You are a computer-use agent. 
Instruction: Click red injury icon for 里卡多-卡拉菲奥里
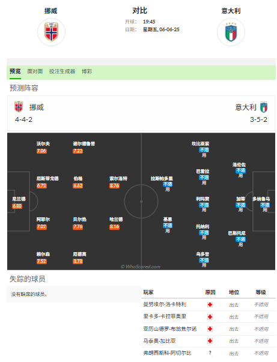[210, 317]
